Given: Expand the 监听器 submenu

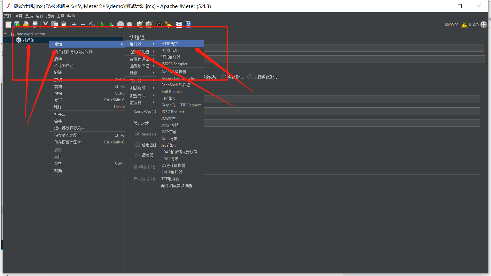Looking at the screenshot, I should coord(141,103).
